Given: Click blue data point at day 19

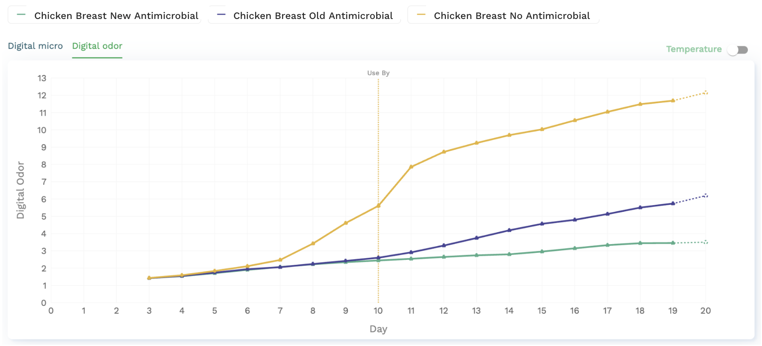Looking at the screenshot, I should coord(673,203).
